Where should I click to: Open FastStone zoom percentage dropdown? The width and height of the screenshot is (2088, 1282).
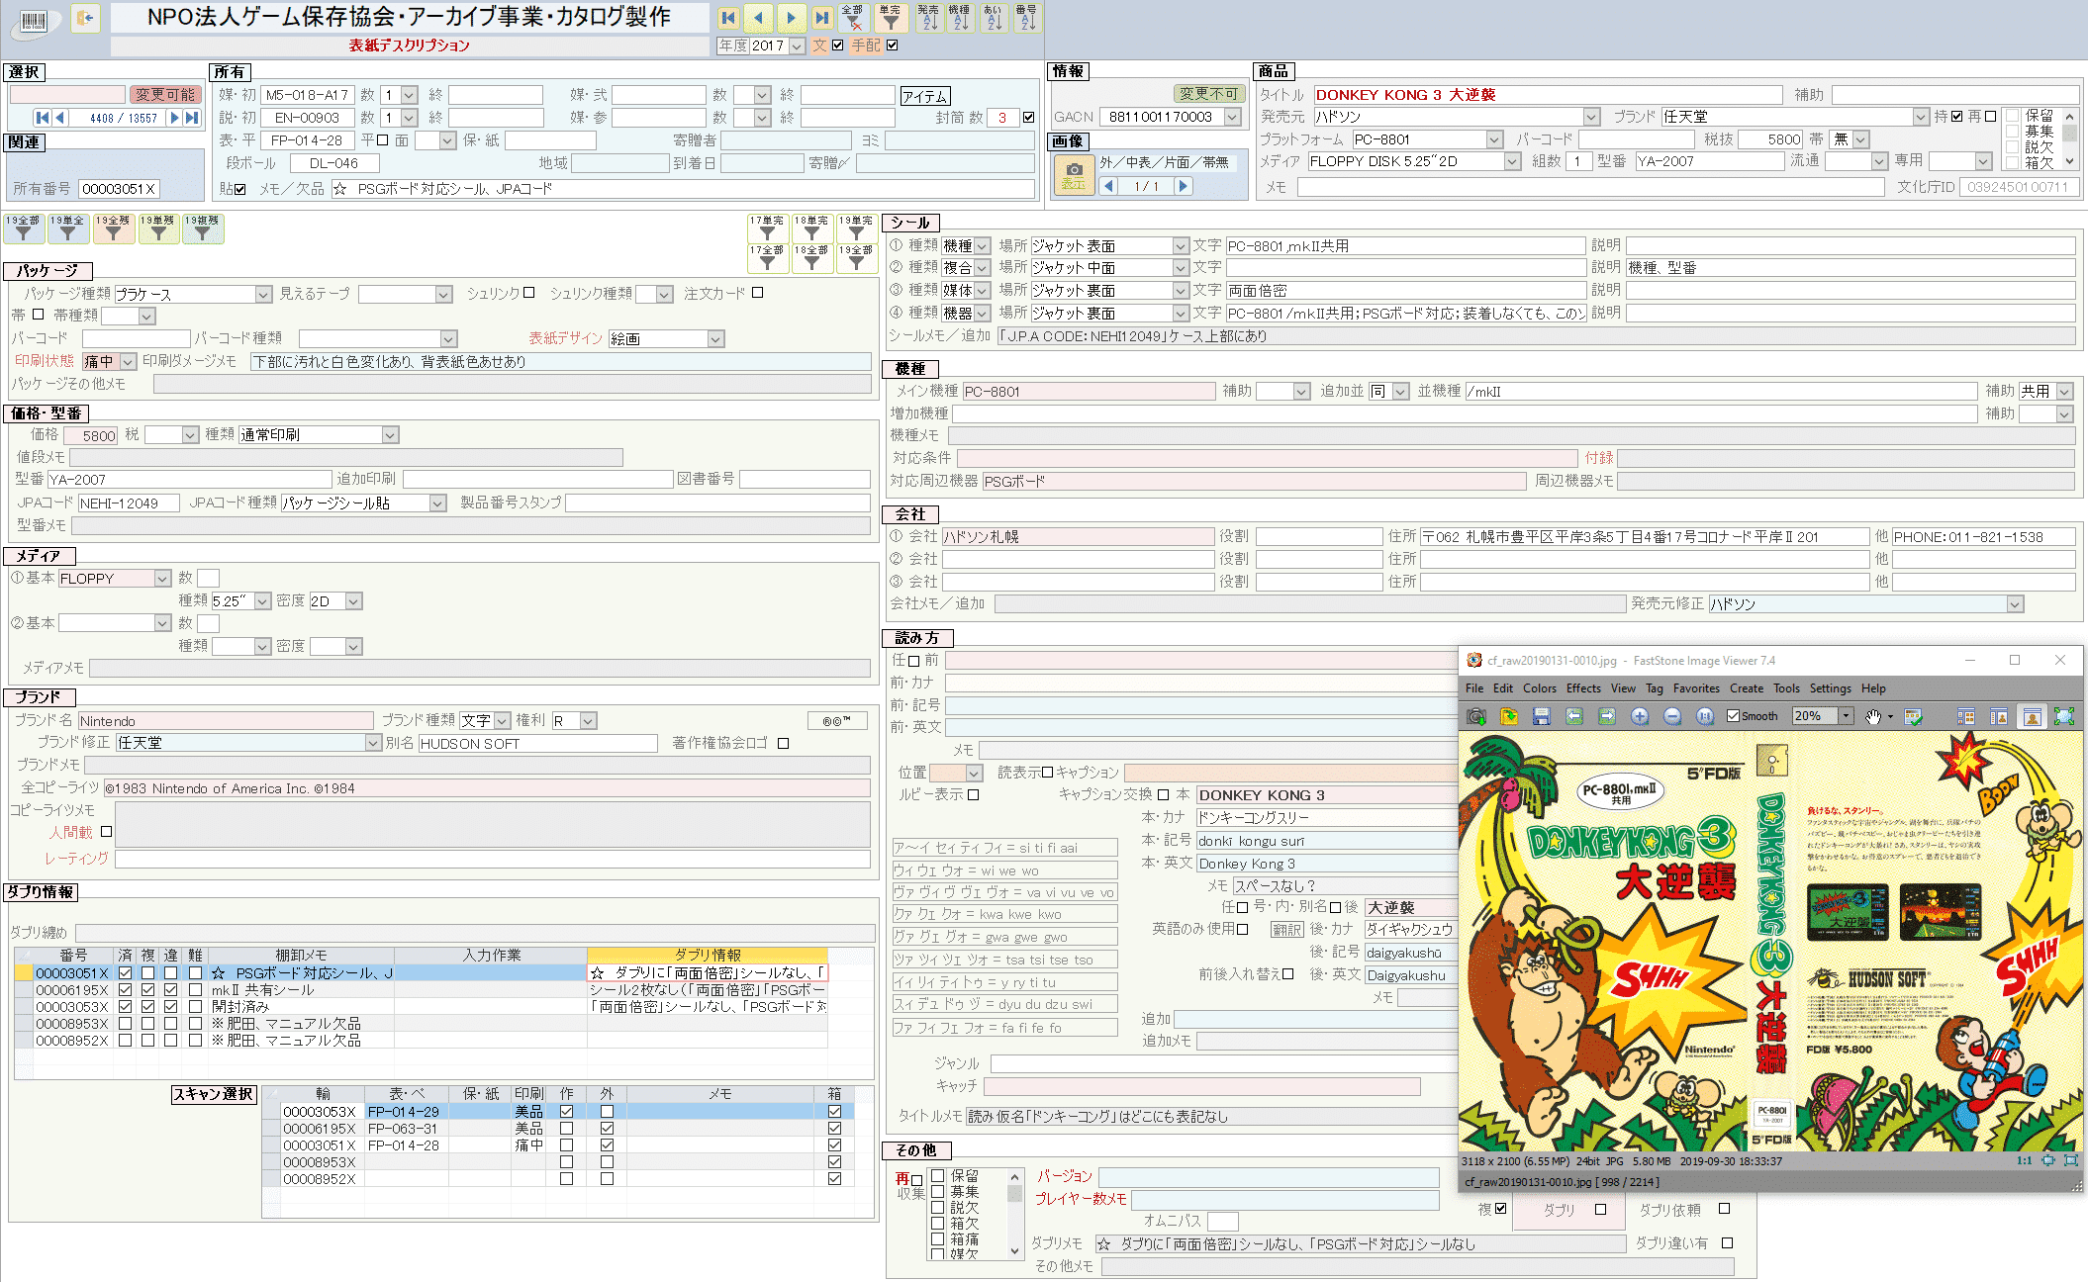(x=1846, y=716)
